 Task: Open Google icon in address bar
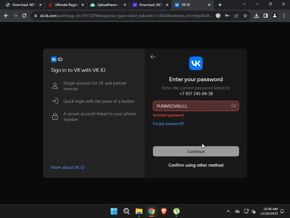[218, 16]
